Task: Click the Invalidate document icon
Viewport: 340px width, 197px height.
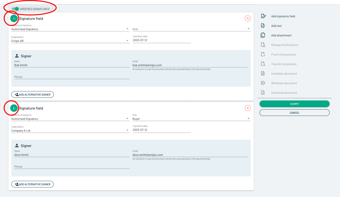Action: 263,74
